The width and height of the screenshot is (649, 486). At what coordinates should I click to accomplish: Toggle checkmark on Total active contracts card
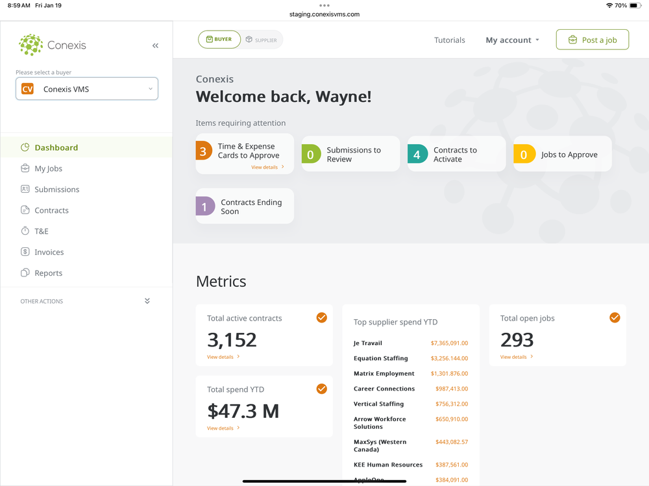click(x=322, y=317)
